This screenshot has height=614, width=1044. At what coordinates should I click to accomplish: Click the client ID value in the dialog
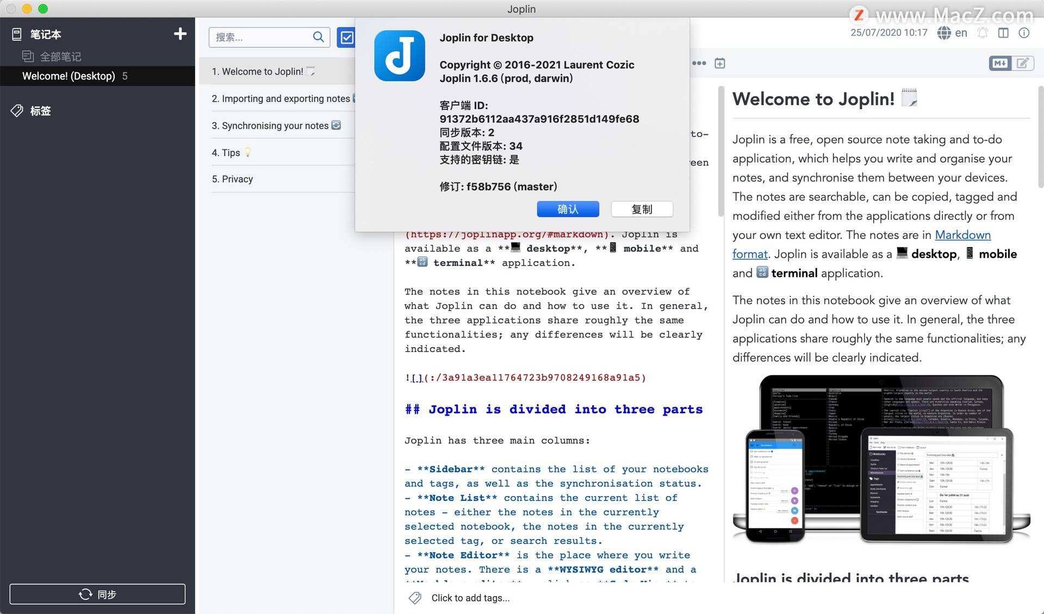coord(539,119)
